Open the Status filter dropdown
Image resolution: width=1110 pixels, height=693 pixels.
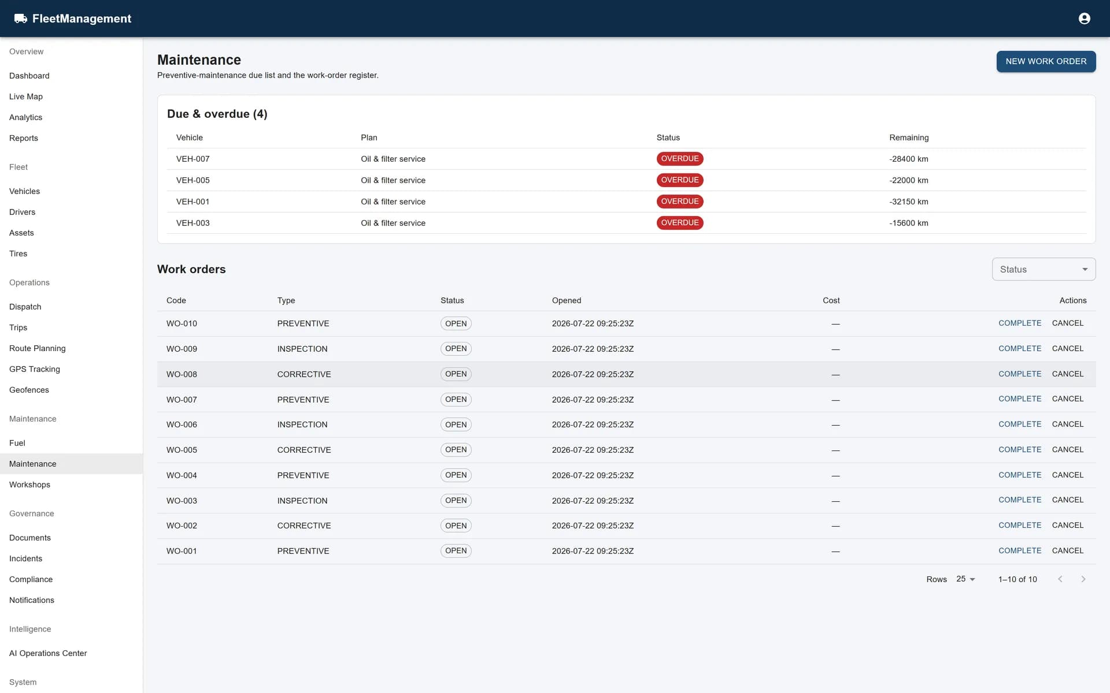[x=1044, y=269]
